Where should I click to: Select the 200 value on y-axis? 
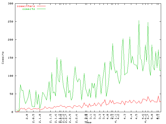11,40
